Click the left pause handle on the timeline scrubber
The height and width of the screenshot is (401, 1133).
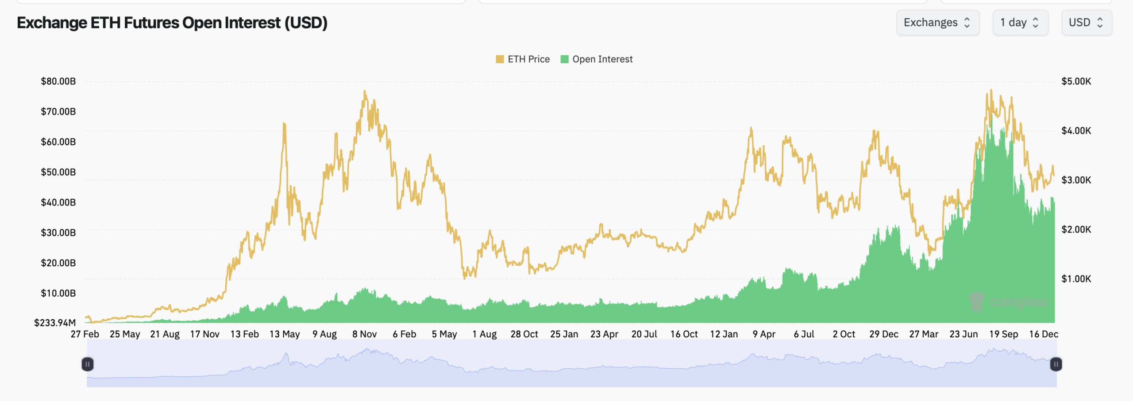88,364
